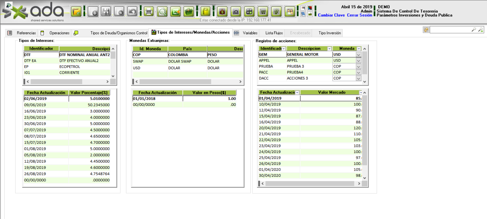The image size is (487, 219).
Task: Click the Cerrar Sesión link
Action: point(359,15)
